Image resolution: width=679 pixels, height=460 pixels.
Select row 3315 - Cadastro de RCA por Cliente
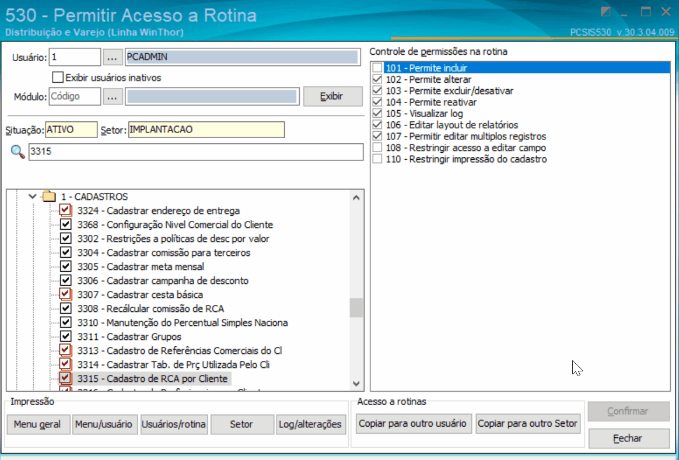152,378
